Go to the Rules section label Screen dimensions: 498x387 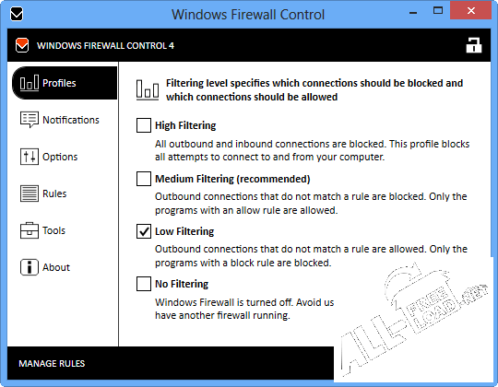pyautogui.click(x=54, y=193)
